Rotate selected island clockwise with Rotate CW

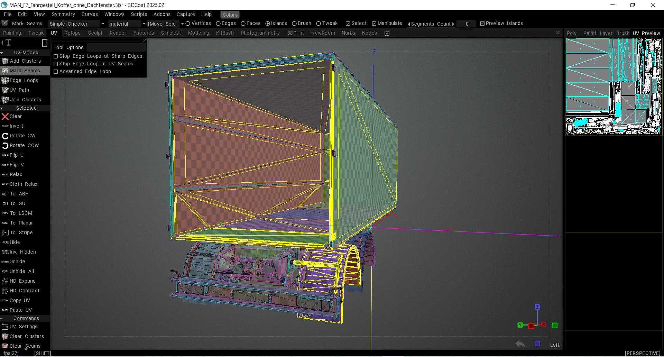[5, 136]
